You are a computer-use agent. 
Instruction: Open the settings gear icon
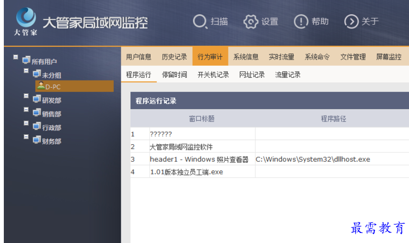pos(251,21)
